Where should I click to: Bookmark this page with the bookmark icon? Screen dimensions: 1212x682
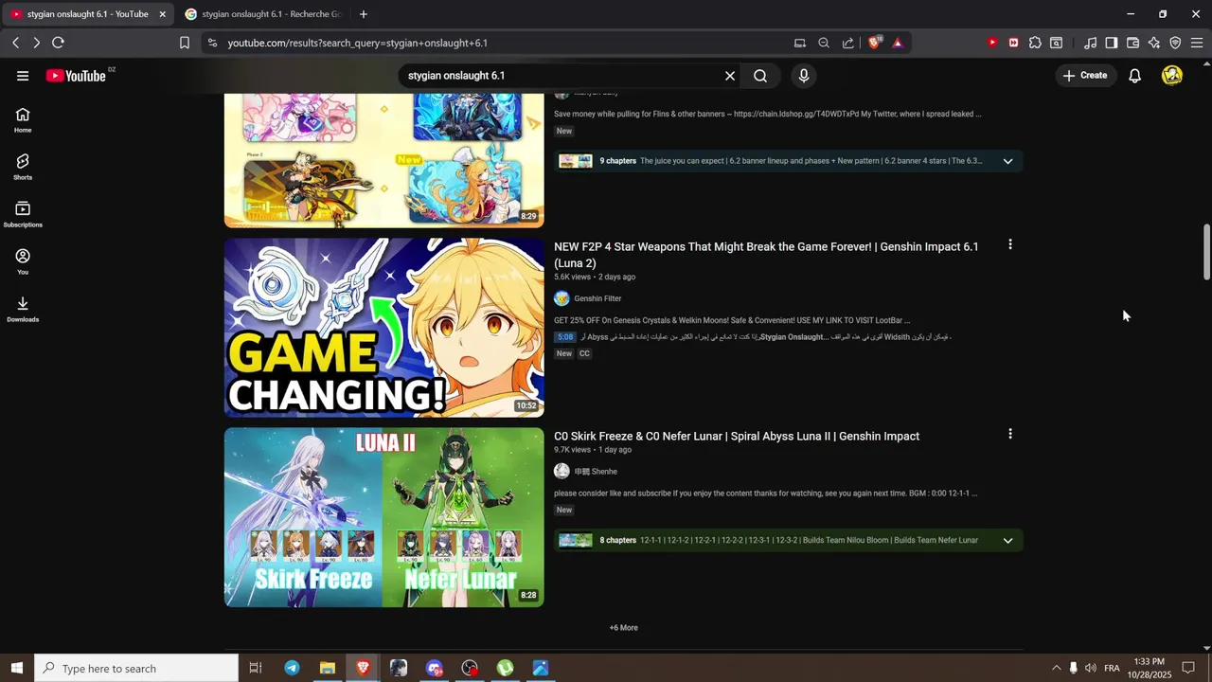point(185,43)
